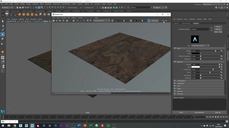Toggle Snap to Projected Center
This screenshot has width=229, height=128.
tap(58, 7)
